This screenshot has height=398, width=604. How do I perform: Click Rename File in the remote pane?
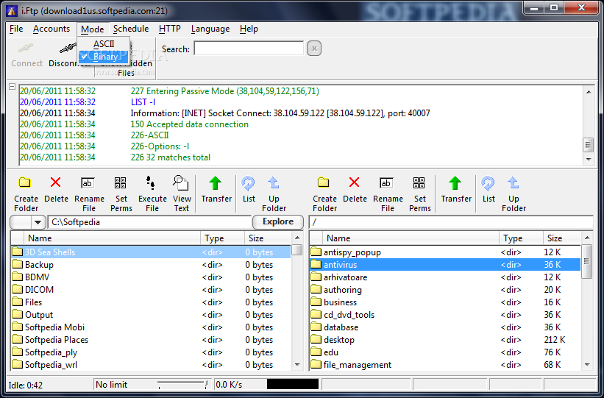(x=386, y=182)
